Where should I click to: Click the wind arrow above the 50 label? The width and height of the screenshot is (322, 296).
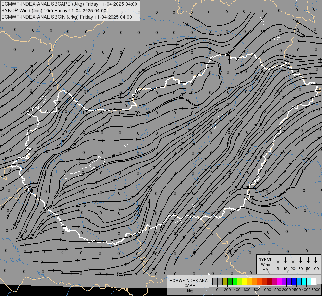(308, 260)
